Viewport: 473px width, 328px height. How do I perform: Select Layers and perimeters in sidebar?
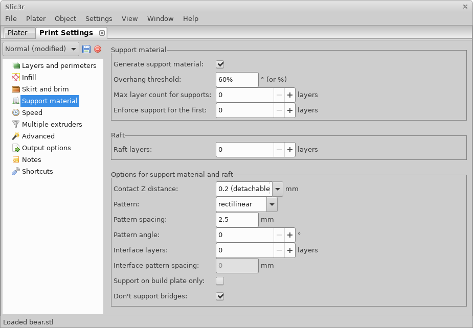(59, 65)
